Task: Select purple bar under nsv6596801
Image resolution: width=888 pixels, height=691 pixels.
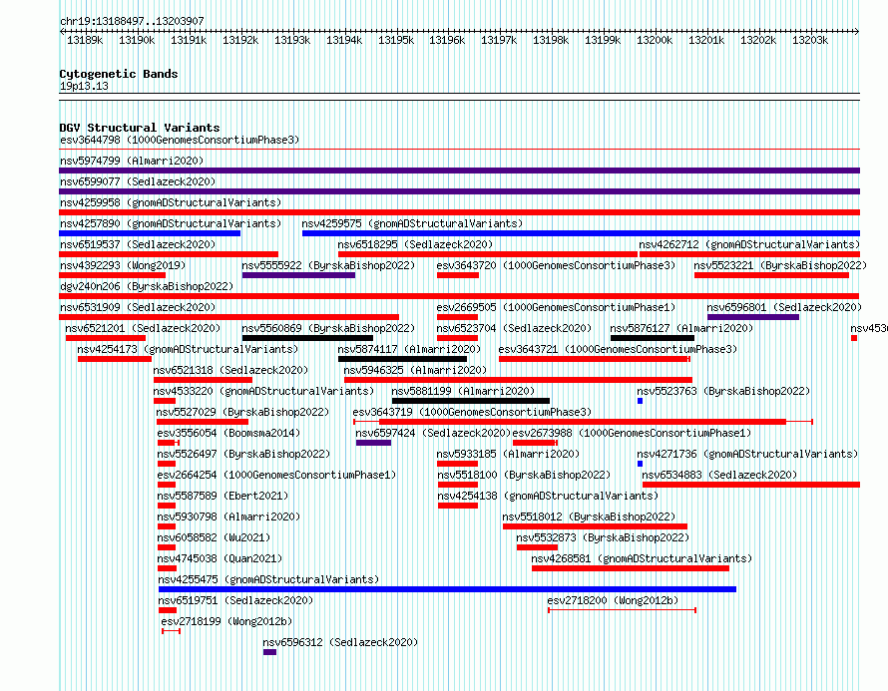Action: 753,317
